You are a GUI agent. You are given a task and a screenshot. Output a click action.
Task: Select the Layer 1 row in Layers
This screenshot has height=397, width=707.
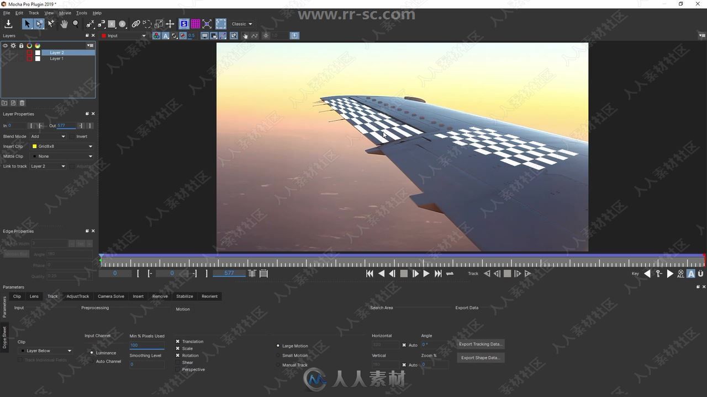click(56, 58)
